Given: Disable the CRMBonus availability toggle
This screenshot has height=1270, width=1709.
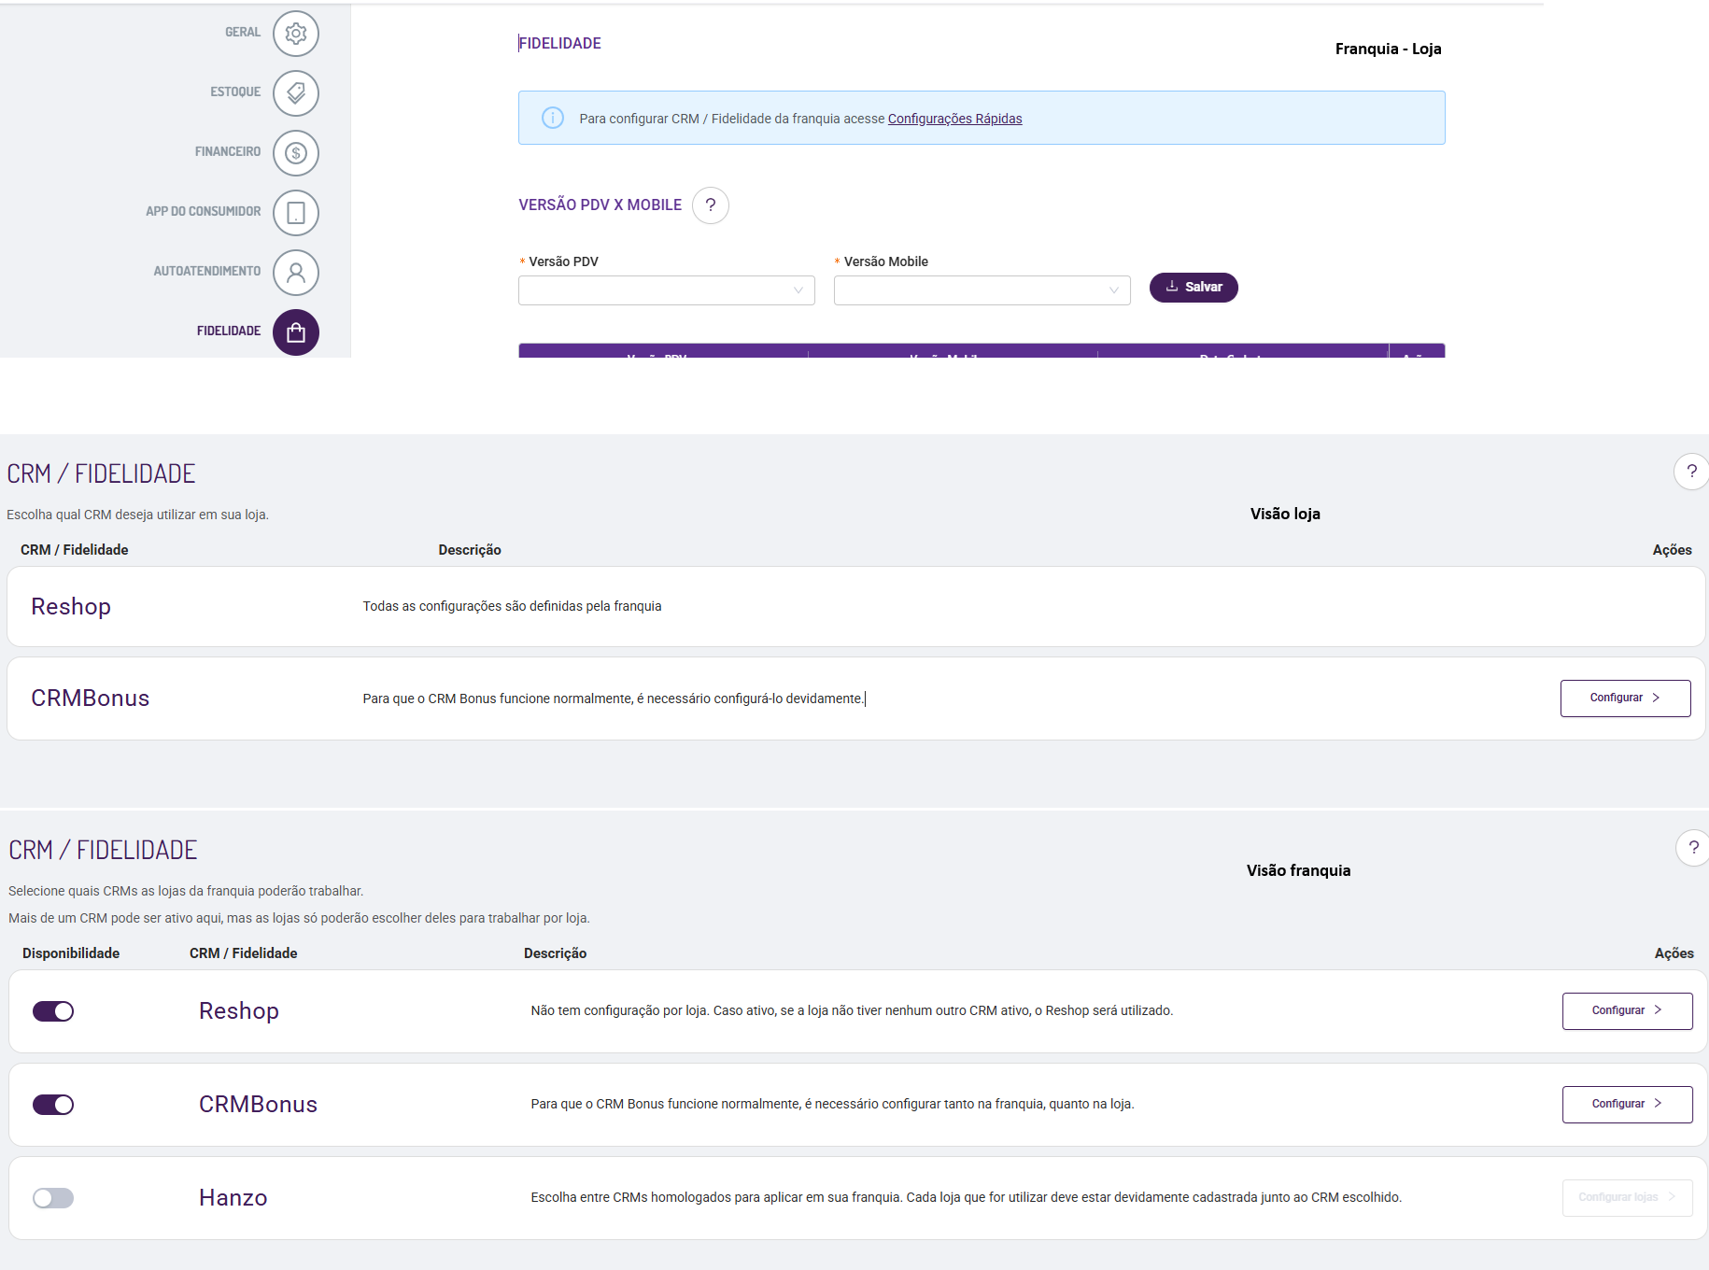Looking at the screenshot, I should [x=53, y=1105].
